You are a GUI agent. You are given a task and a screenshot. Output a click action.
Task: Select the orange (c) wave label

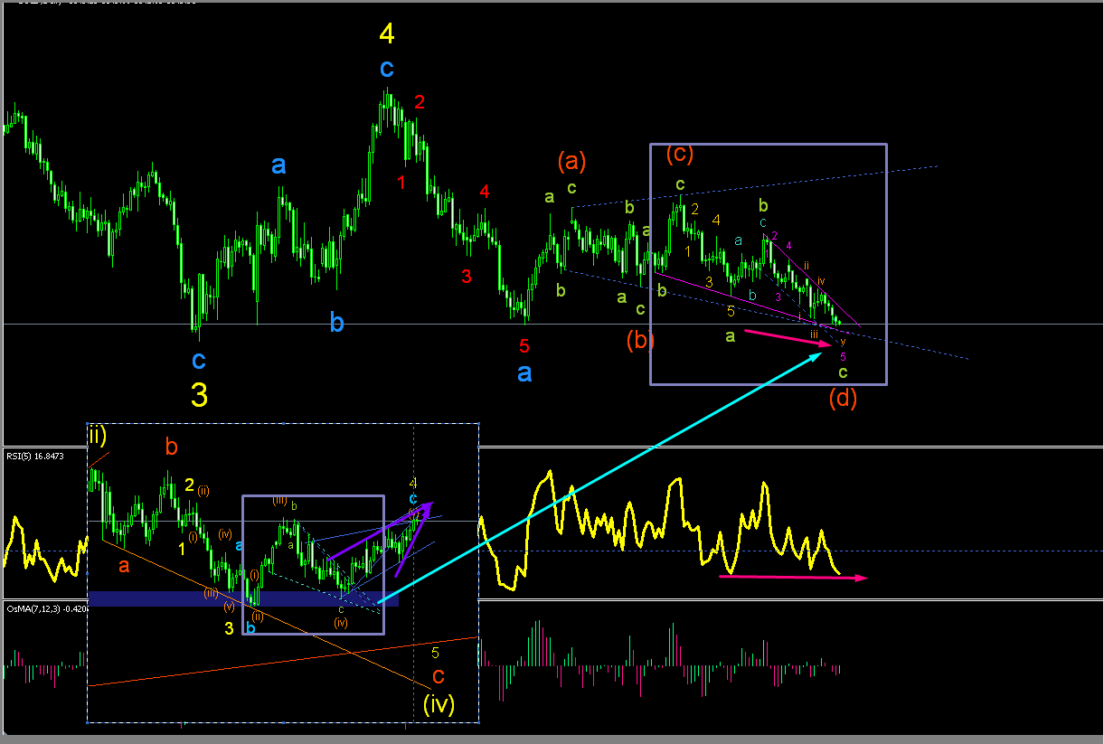point(680,154)
